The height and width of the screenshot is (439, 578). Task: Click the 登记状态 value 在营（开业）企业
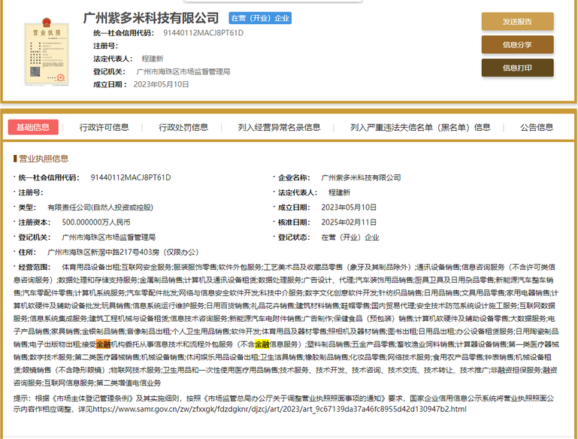coord(350,238)
